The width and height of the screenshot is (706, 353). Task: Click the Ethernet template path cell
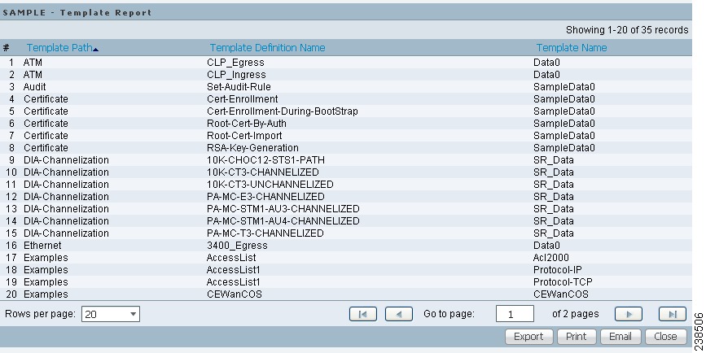pyautogui.click(x=42, y=246)
